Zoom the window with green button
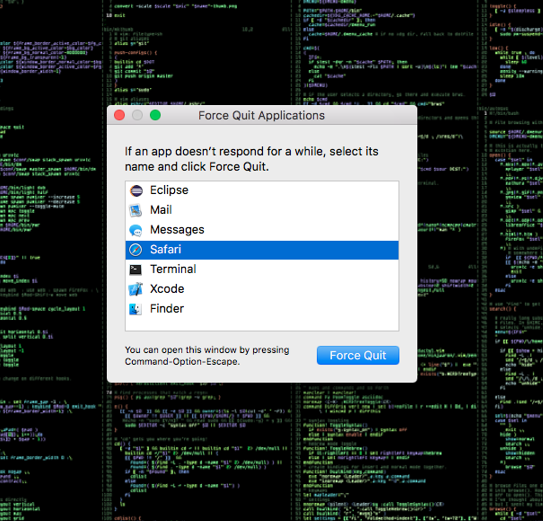Screen dimensions: 543x521 pos(155,115)
